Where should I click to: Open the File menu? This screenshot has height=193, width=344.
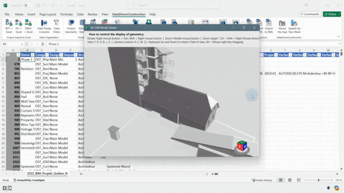pos(7,14)
